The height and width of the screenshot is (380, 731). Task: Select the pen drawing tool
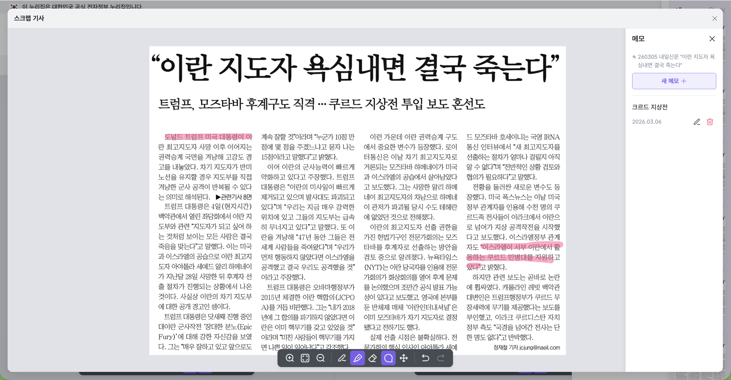(342, 358)
